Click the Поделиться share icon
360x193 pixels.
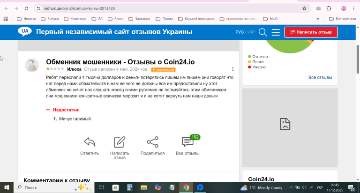pos(152,142)
